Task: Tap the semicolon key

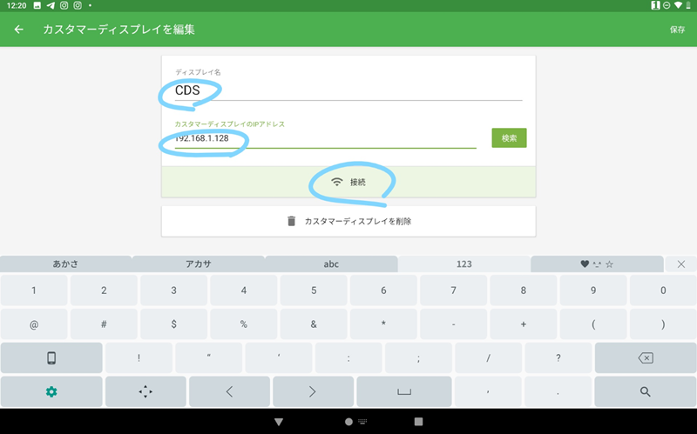Action: click(418, 357)
